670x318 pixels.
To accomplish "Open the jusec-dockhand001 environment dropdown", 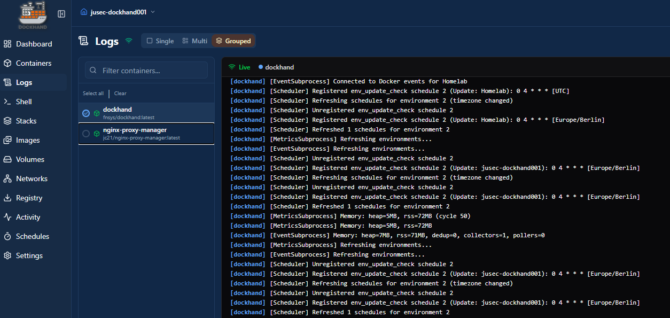I will click(118, 12).
